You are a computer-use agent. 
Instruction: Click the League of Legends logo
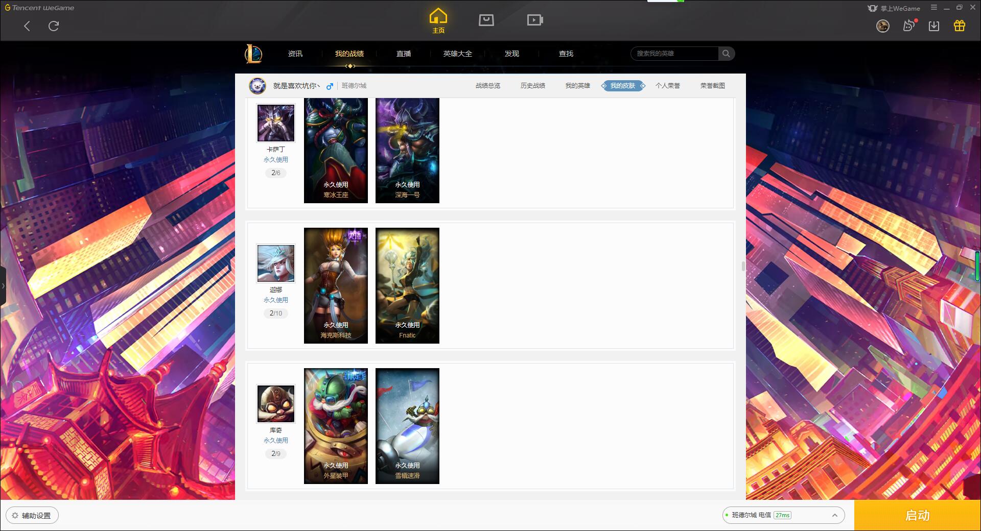pos(254,54)
